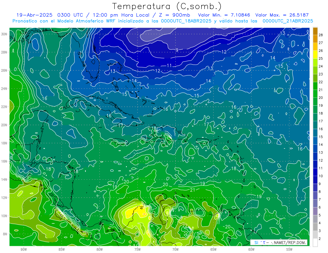The height and width of the screenshot is (253, 328).
Task: Click the '18N' latitude axis label
Action: (x=4, y=143)
